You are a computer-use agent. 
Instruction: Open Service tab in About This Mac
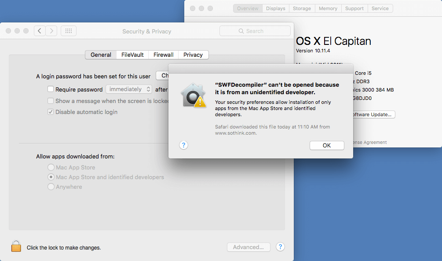pos(380,8)
